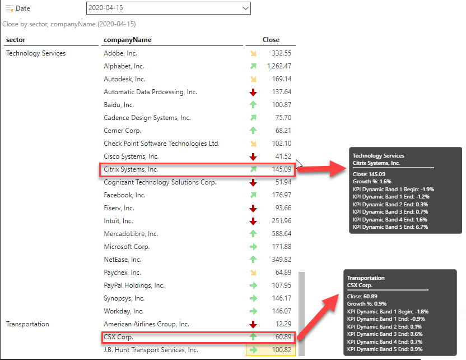The height and width of the screenshot is (360, 466).
Task: Click the right arrow for J.B. Hunt Transport
Action: coord(253,350)
